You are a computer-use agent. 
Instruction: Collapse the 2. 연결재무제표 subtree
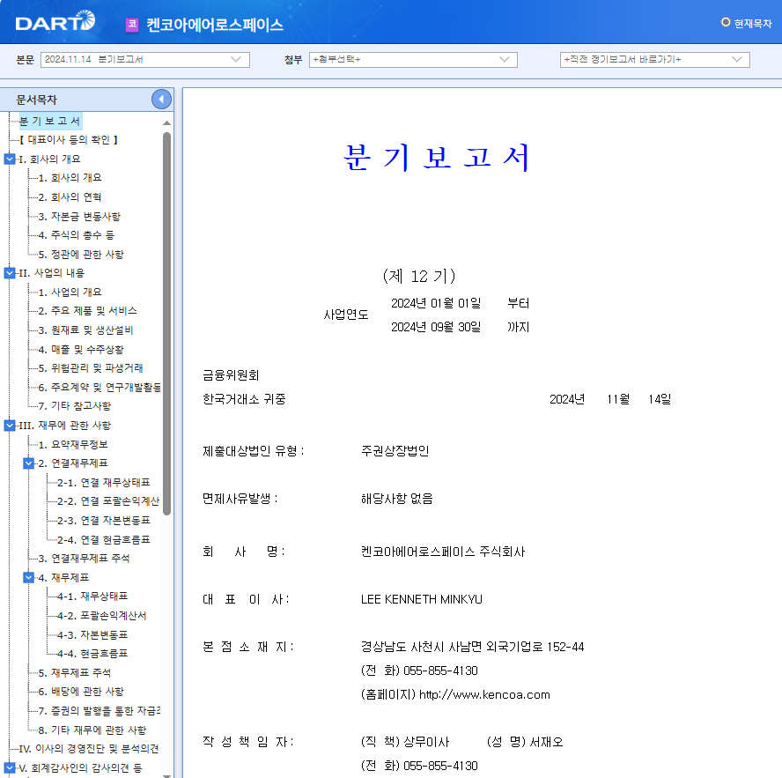click(x=28, y=463)
